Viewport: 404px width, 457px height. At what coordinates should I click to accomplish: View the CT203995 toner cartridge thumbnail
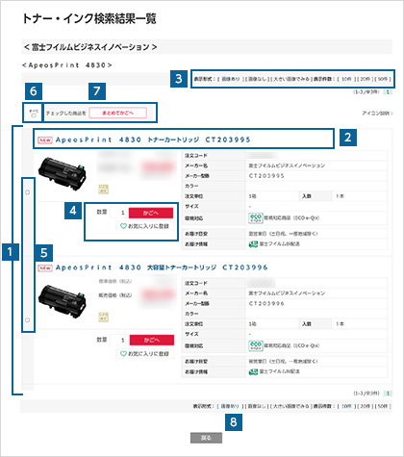[63, 173]
